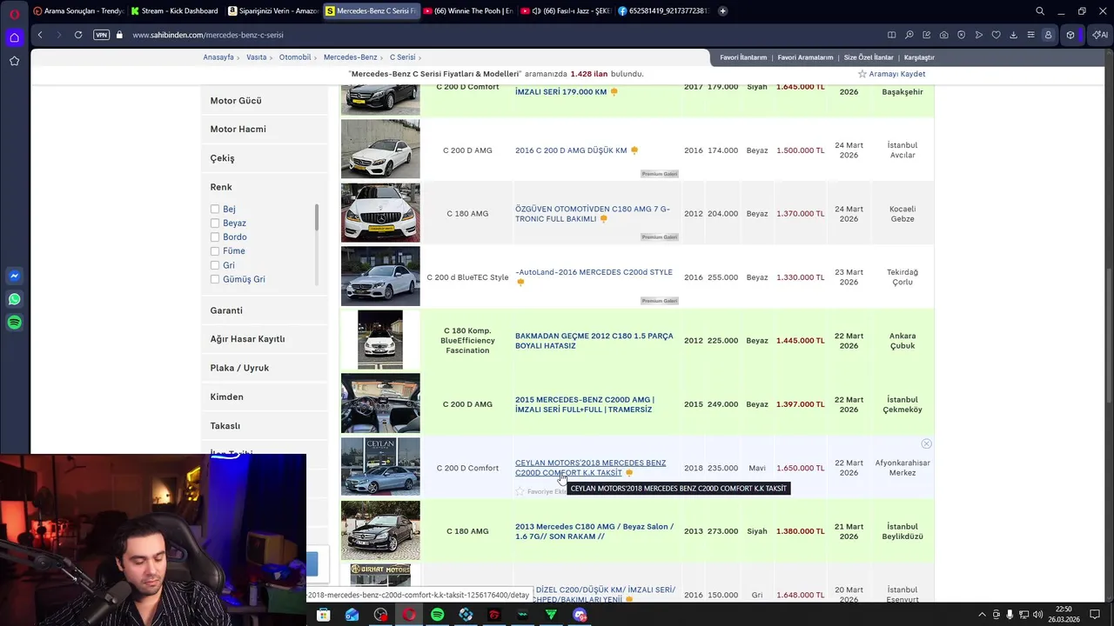1114x626 pixels.
Task: Check the Gri color filter
Action: [x=214, y=265]
